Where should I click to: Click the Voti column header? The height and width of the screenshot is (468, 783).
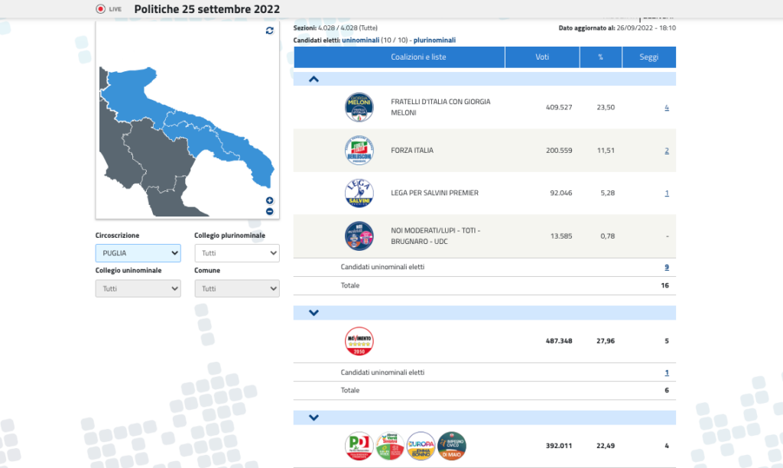pos(542,57)
